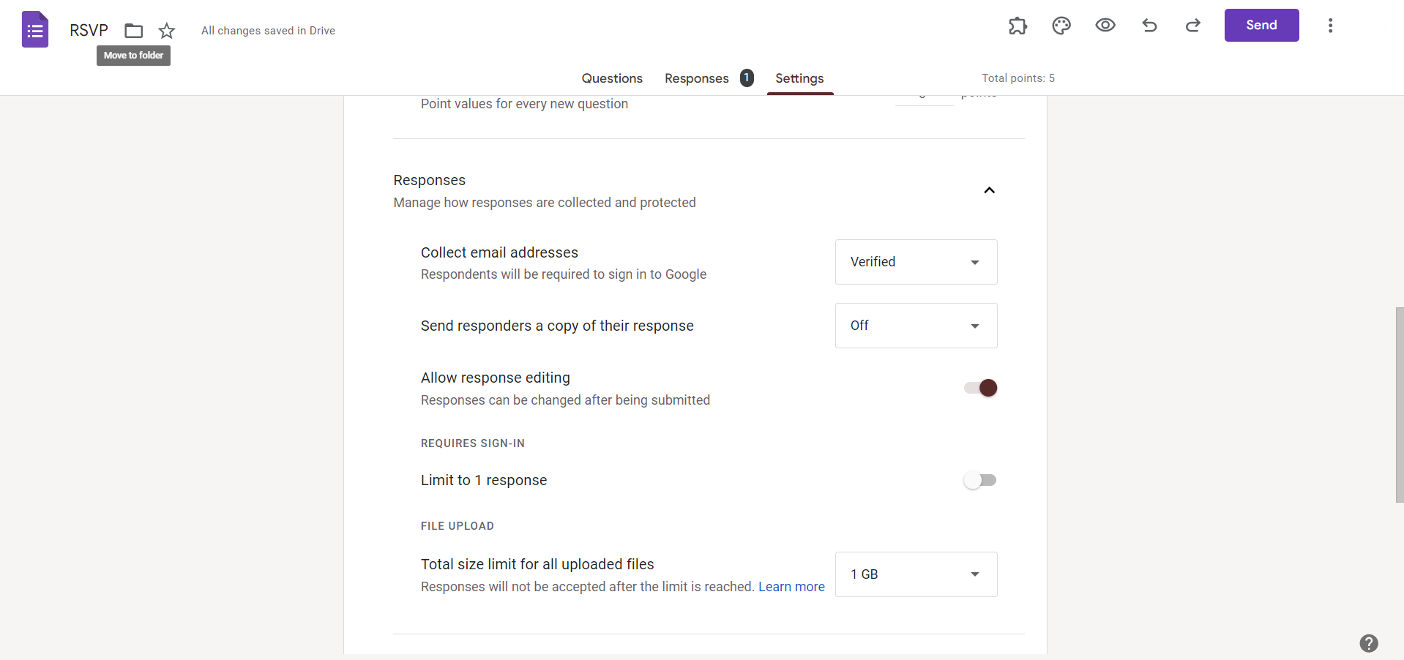Open the add-ons puzzle icon
The image size is (1404, 660).
[1017, 26]
